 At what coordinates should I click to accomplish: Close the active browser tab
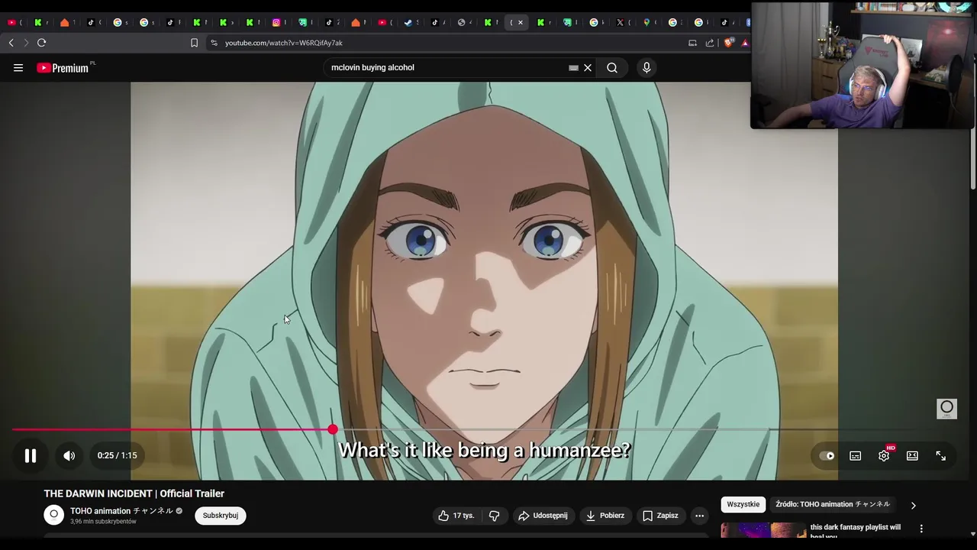pyautogui.click(x=521, y=22)
